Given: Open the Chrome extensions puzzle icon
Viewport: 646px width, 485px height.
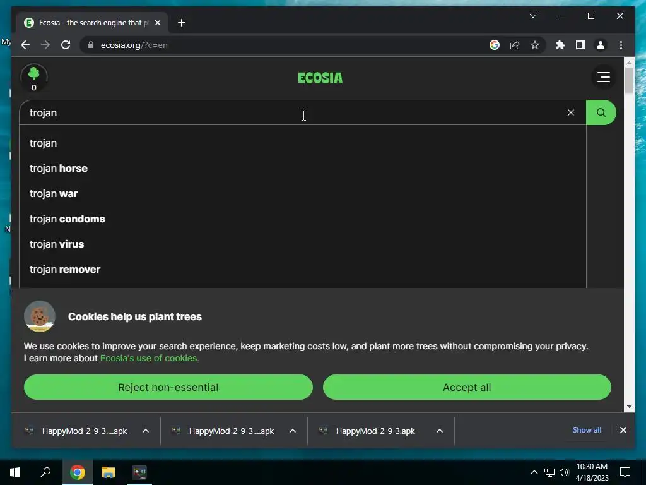Looking at the screenshot, I should [x=560, y=45].
